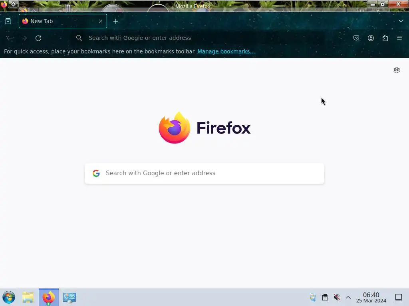Select the New Tab tab
The height and width of the screenshot is (306, 409).
pyautogui.click(x=63, y=21)
